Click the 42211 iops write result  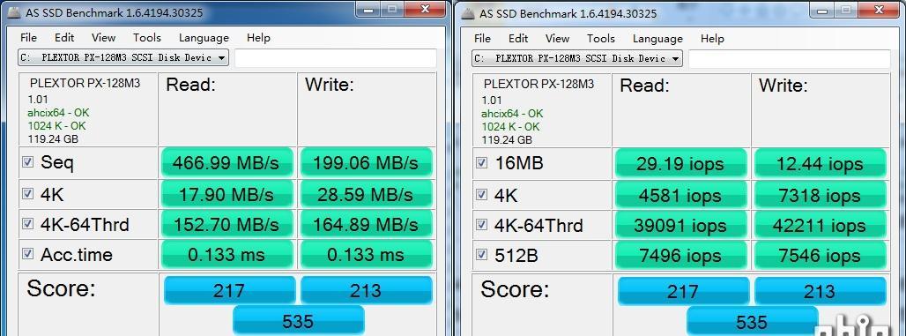click(820, 225)
